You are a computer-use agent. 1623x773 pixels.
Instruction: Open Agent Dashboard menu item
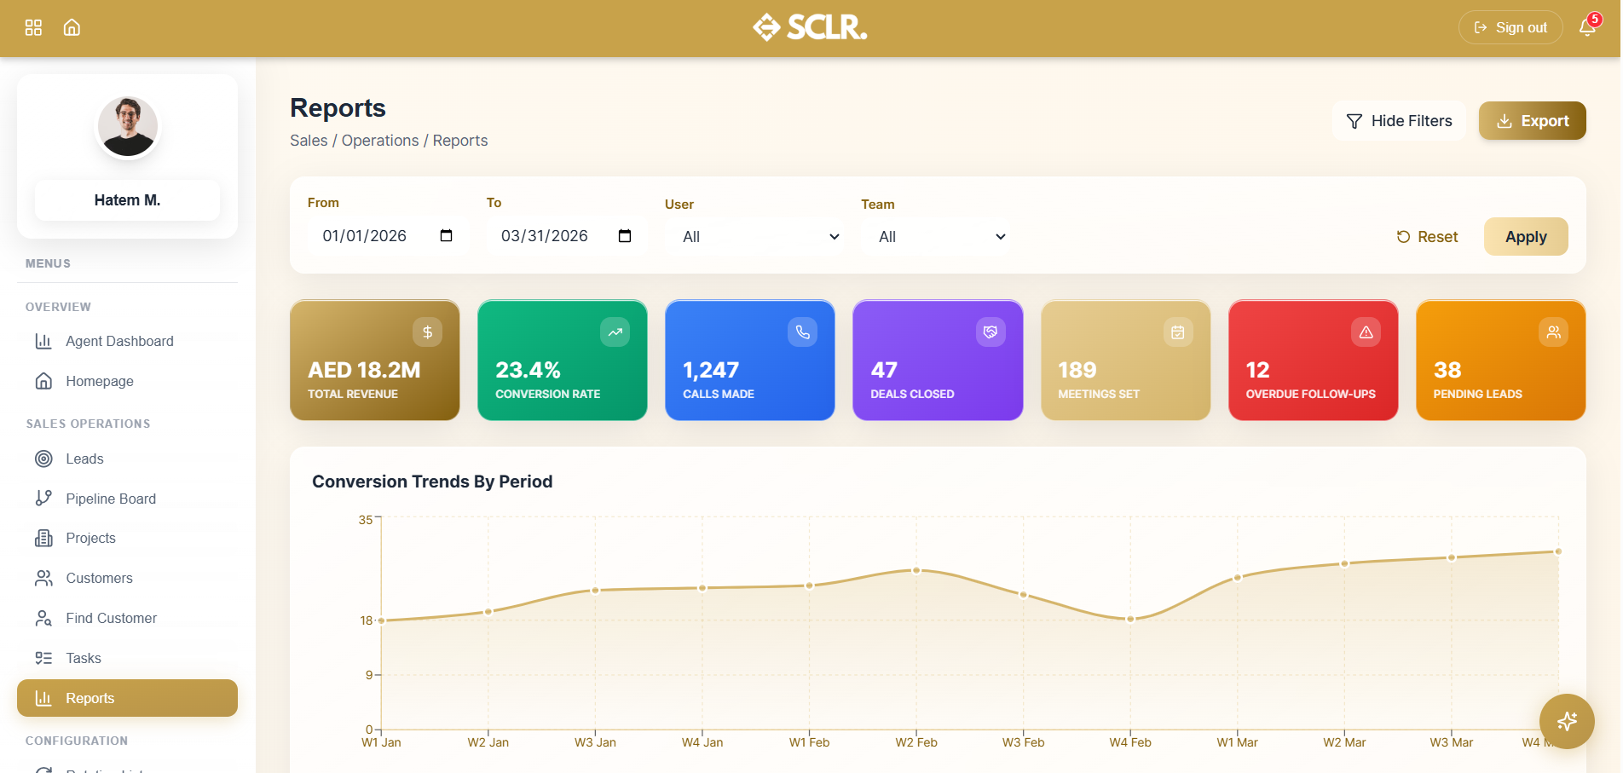tap(127, 341)
